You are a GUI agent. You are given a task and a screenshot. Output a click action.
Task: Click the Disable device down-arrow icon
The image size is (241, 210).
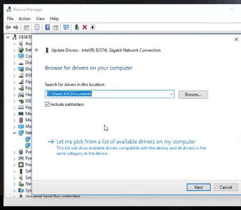93,27
